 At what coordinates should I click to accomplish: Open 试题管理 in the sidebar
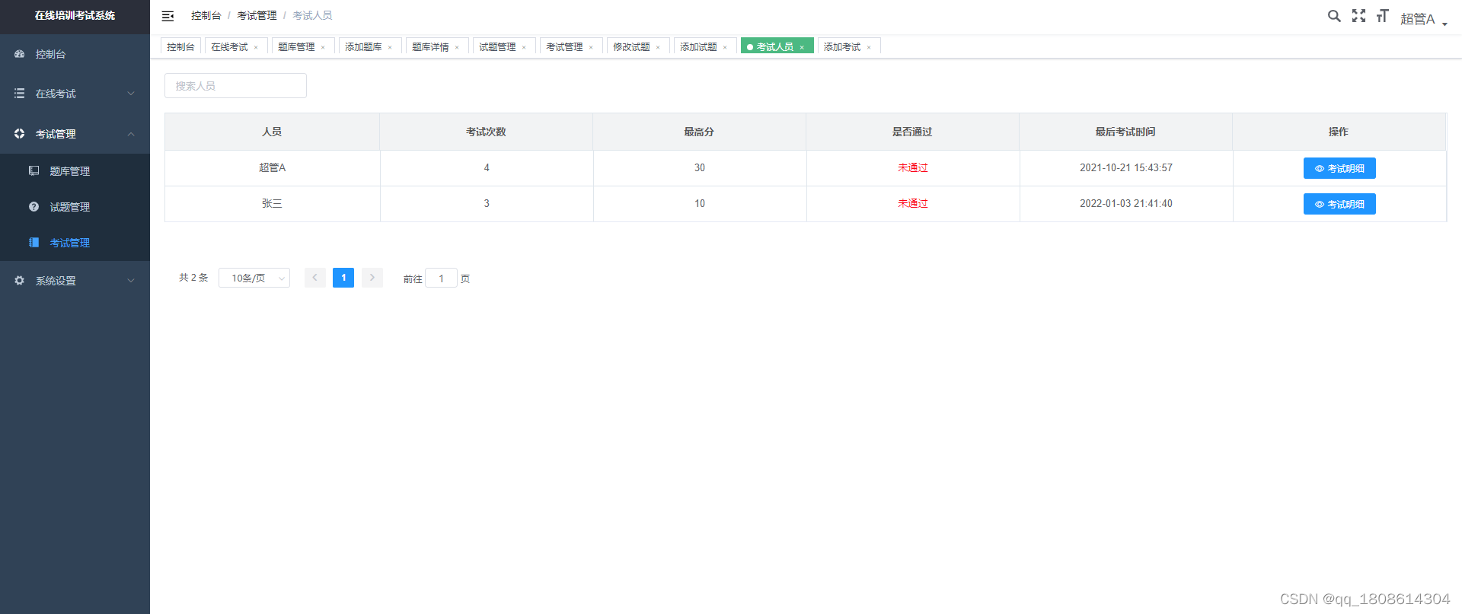click(x=75, y=207)
